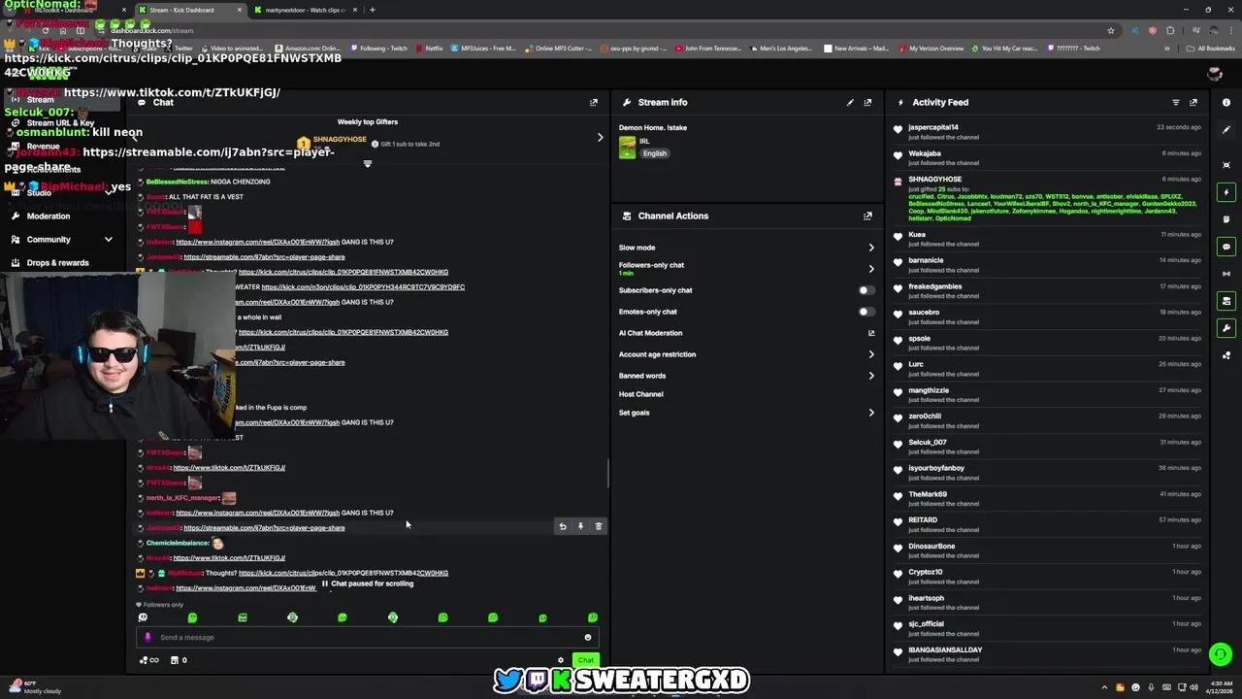Image resolution: width=1242 pixels, height=699 pixels.
Task: Pop out the Channel Actions panel
Action: 867,216
